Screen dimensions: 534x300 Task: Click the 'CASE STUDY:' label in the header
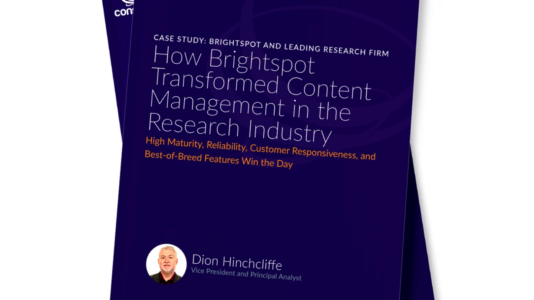coord(180,39)
